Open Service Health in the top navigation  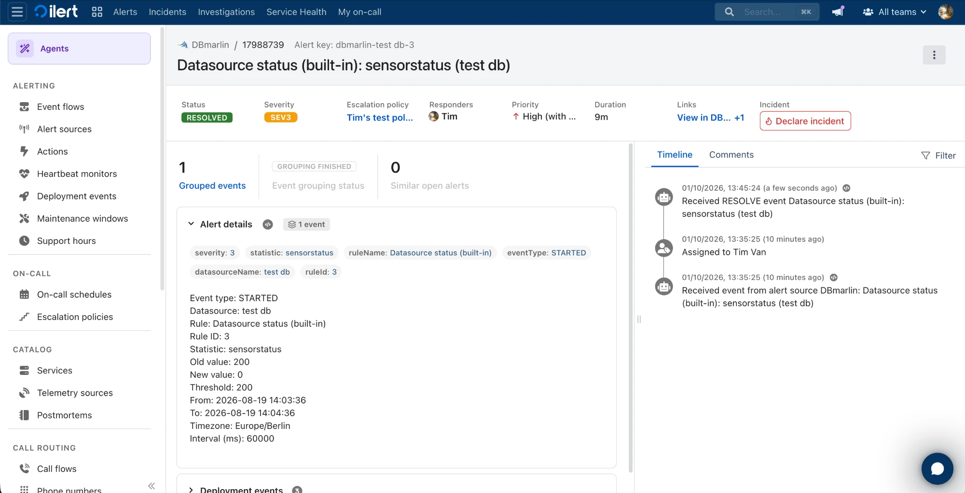pyautogui.click(x=296, y=12)
